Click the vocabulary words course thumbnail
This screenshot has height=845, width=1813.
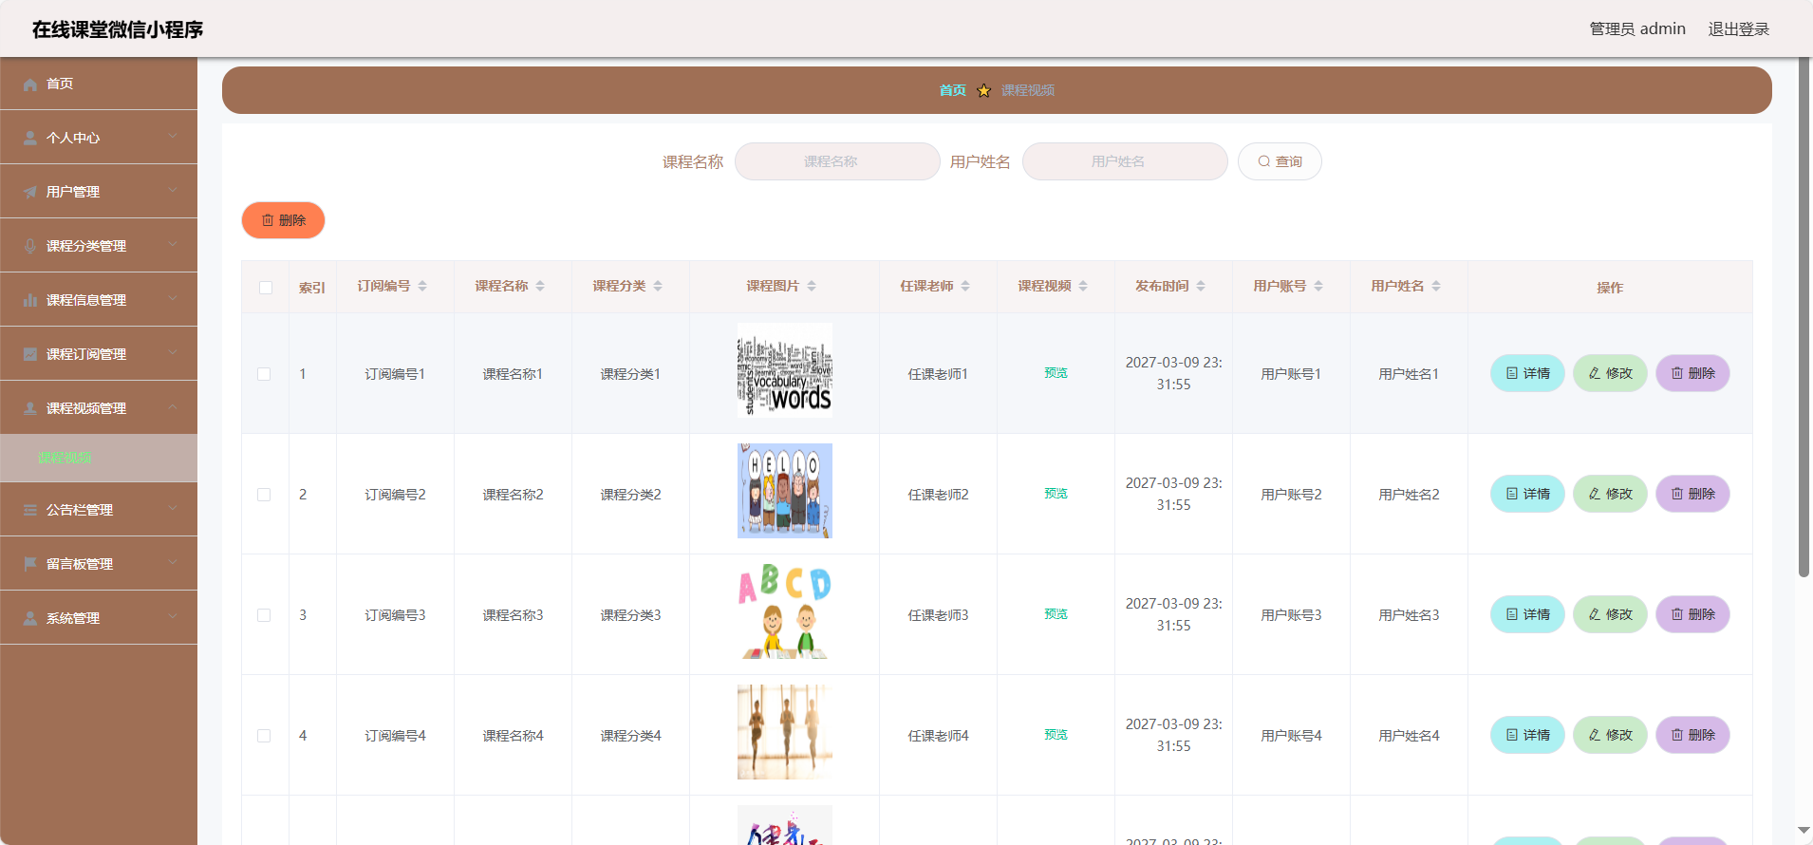pyautogui.click(x=785, y=370)
